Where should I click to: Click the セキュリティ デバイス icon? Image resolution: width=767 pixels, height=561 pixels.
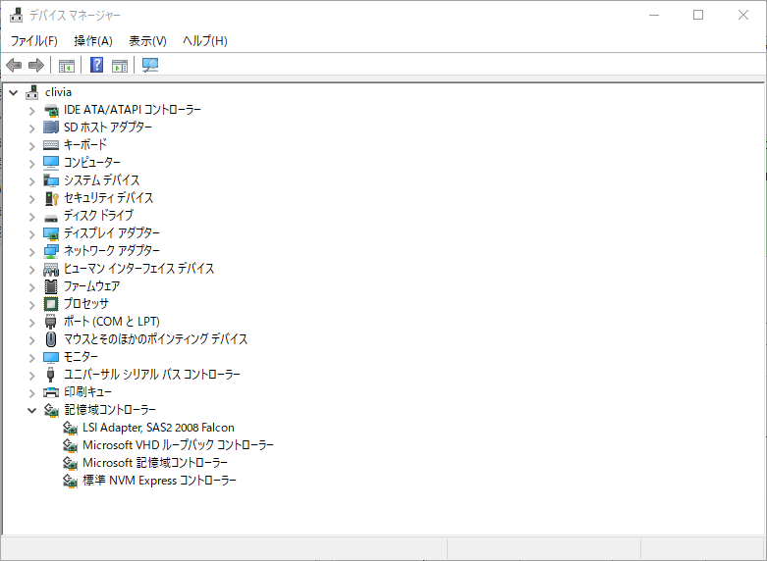coord(51,198)
